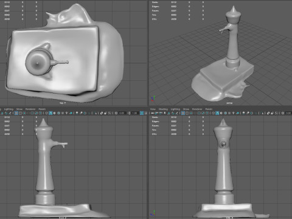Open Renderer menu of front view panel
This screenshot has width=292, height=219.
pos(197,109)
